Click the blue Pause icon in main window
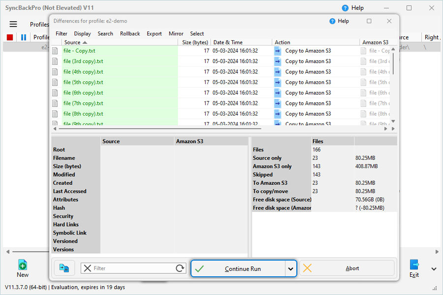This screenshot has width=443, height=295. [24, 37]
